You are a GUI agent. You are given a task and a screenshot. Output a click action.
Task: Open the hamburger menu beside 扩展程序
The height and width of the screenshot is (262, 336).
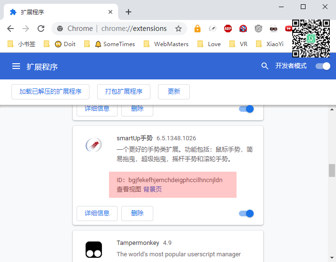[x=16, y=66]
